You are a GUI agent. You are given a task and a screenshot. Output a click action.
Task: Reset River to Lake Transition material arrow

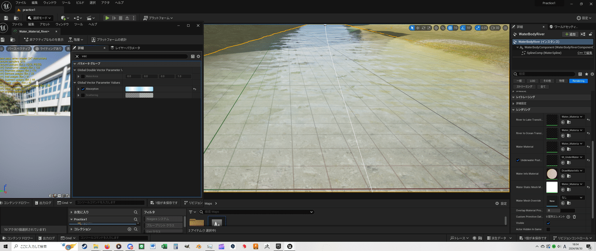click(588, 120)
